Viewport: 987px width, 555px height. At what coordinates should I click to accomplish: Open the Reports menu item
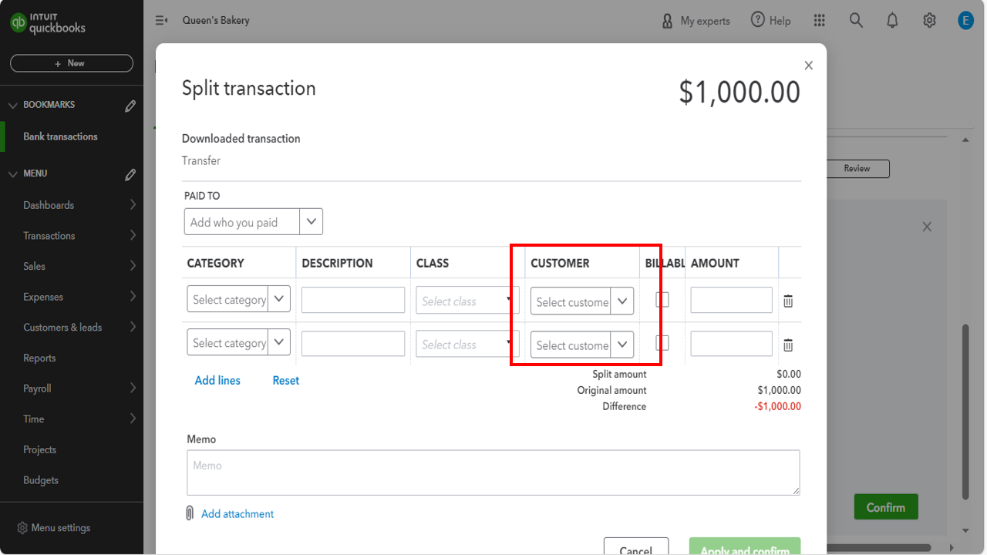39,358
